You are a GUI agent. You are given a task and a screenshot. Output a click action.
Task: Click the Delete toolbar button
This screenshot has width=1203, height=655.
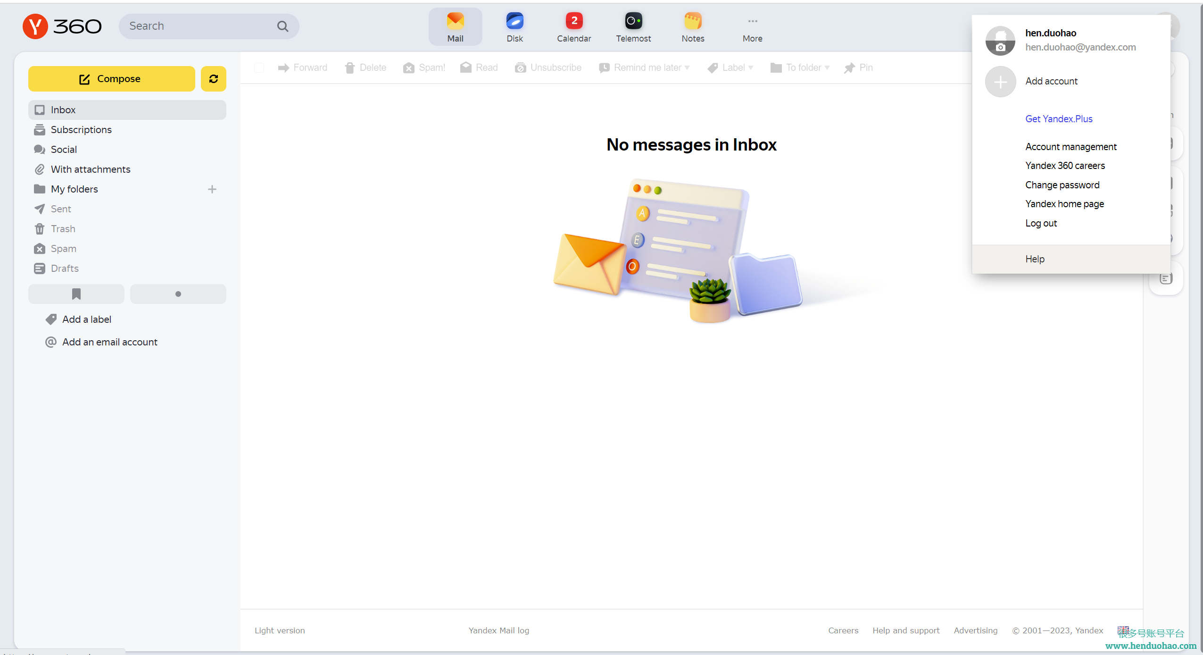pyautogui.click(x=365, y=67)
